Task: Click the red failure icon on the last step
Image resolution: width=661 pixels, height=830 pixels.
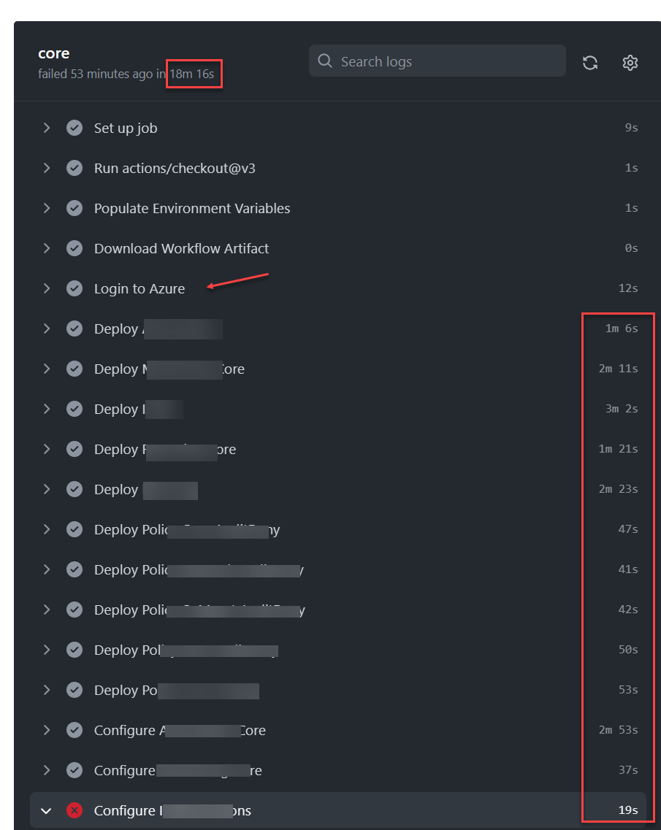Action: click(x=74, y=810)
